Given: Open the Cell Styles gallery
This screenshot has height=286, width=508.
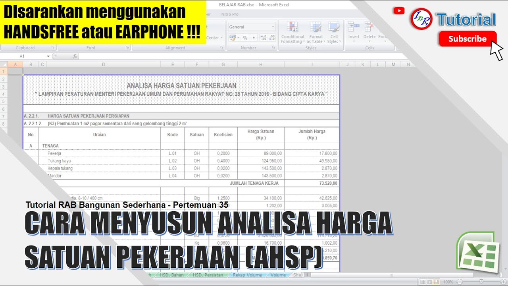Looking at the screenshot, I should point(333,33).
